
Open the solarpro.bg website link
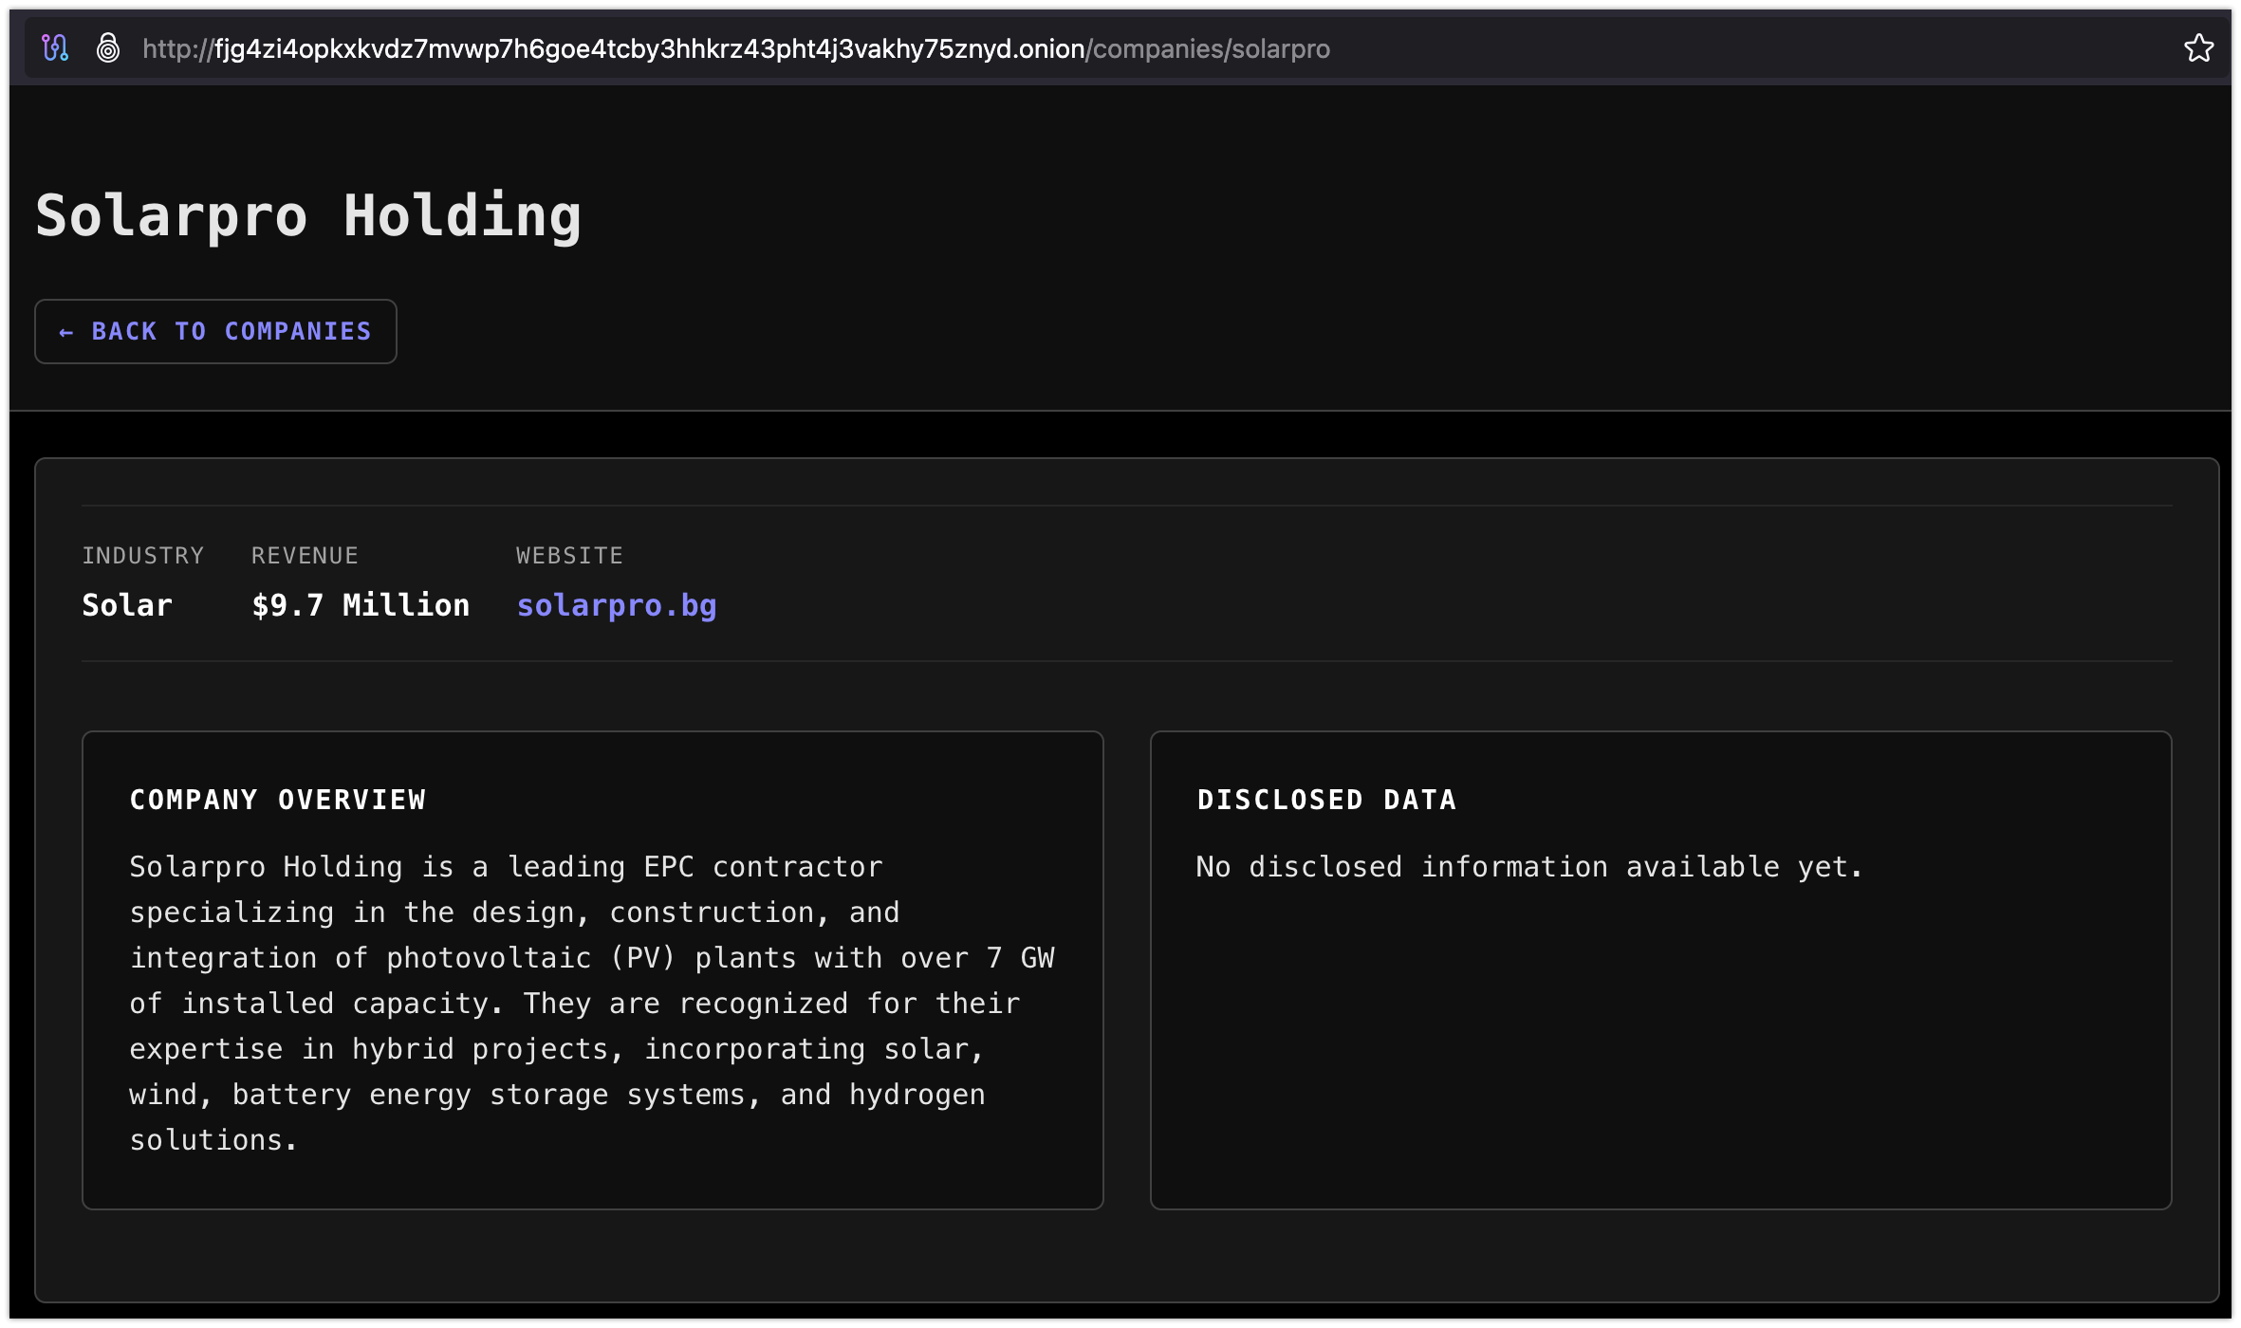(617, 605)
